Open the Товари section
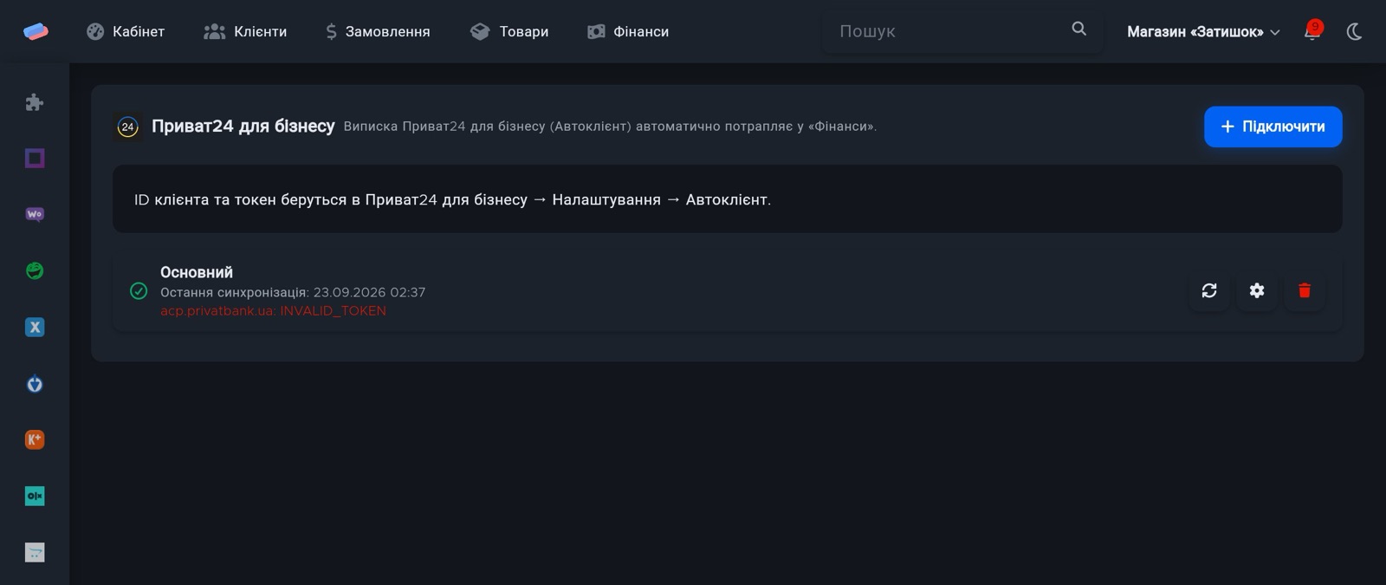This screenshot has height=585, width=1386. [509, 31]
